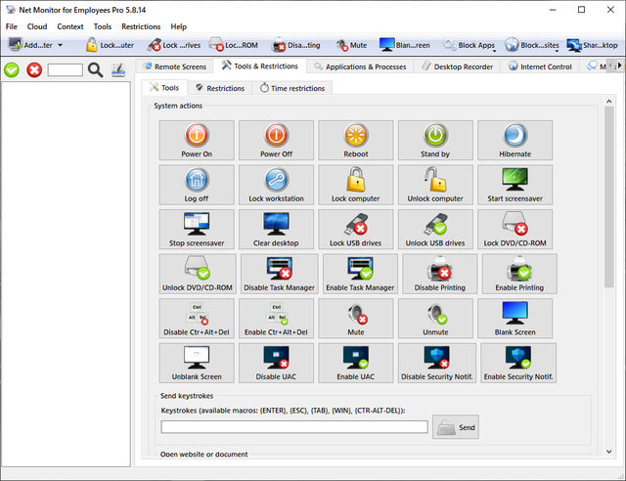Click the Keystrokes text input field
Screen dimensions: 626x481
coord(294,427)
